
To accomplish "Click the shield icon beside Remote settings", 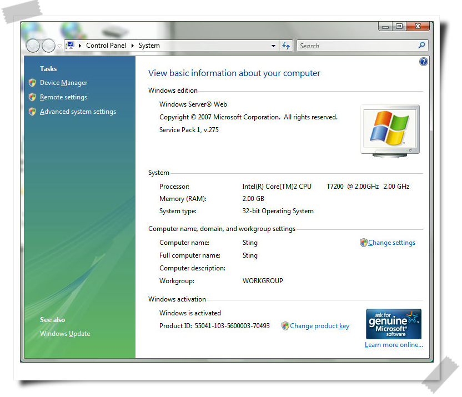I will click(x=32, y=97).
